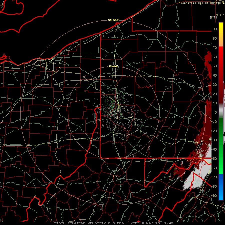Click the -90 scale value
This screenshot has width=225, height=225.
point(214,196)
